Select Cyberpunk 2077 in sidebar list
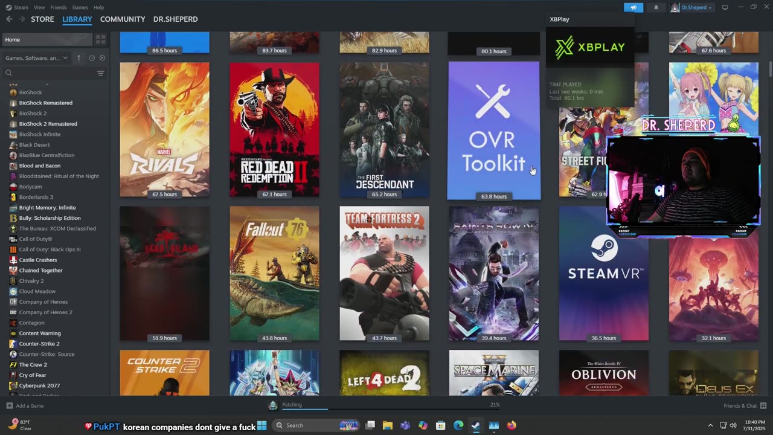 [x=39, y=385]
